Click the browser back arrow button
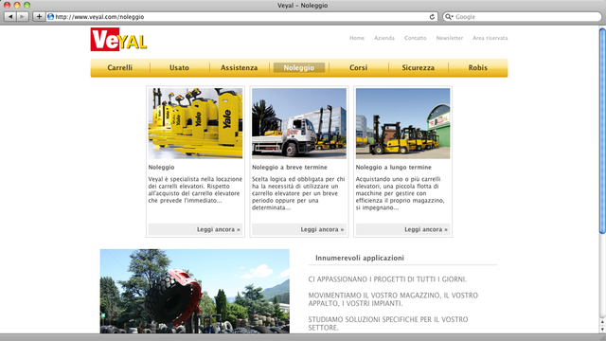Viewport: 606px width, 341px height. [10, 17]
